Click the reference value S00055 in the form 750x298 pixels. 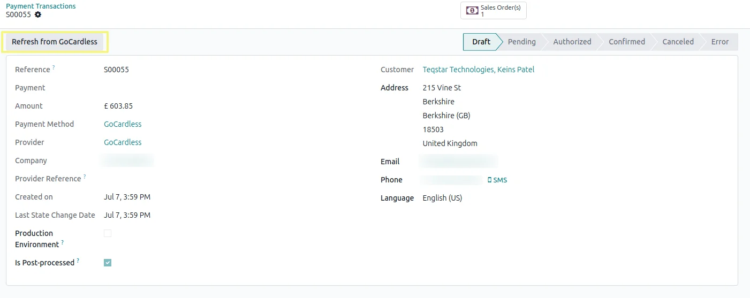point(116,70)
